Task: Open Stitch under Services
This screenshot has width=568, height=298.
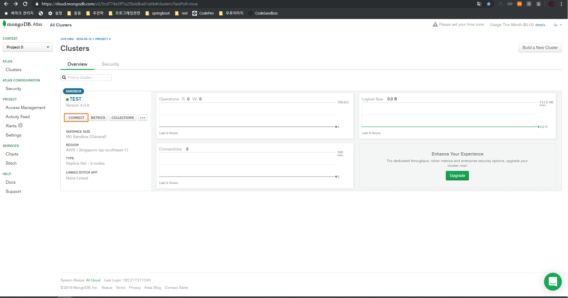Action: click(x=11, y=163)
